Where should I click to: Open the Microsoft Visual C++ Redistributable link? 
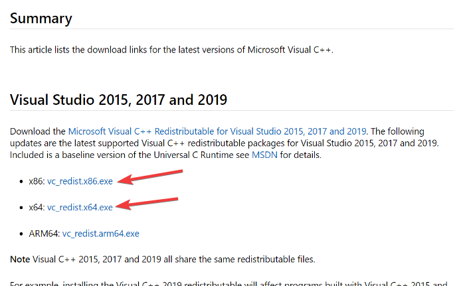[x=216, y=131]
